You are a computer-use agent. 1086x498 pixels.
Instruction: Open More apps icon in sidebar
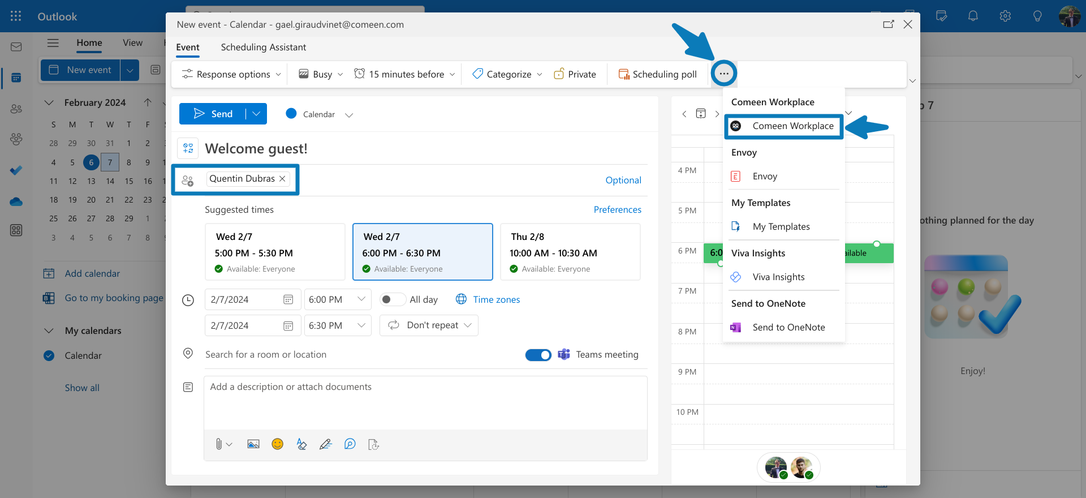point(16,230)
